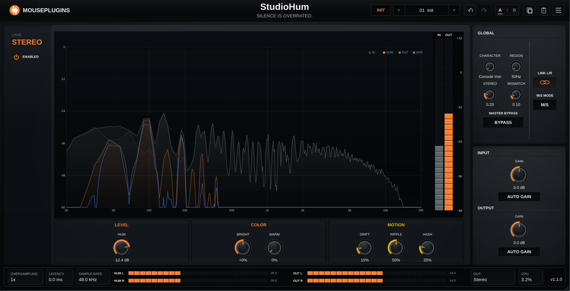Click the Latency 0.0 ms readout
This screenshot has width=570, height=291.
(60, 277)
